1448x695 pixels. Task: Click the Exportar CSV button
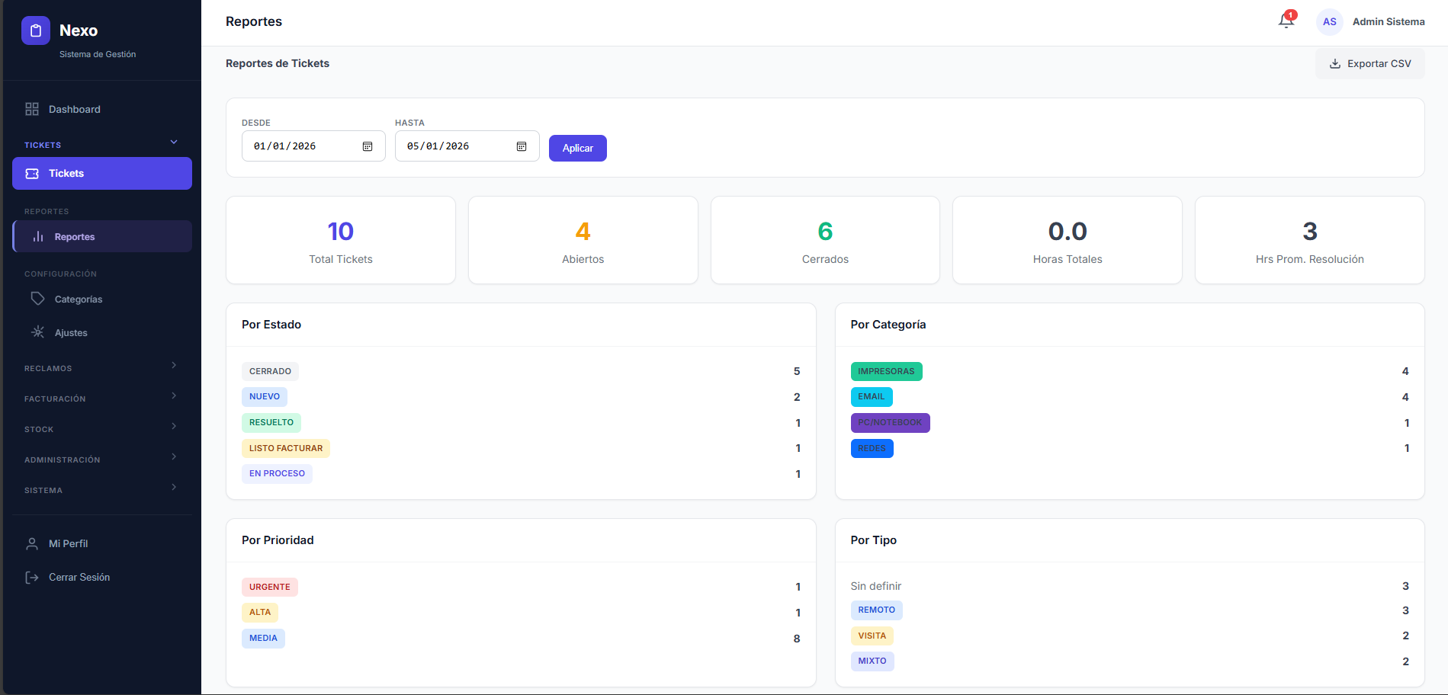[1369, 64]
